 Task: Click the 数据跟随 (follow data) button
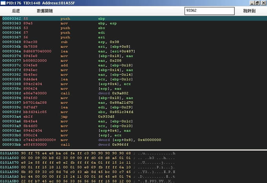[x=45, y=11]
